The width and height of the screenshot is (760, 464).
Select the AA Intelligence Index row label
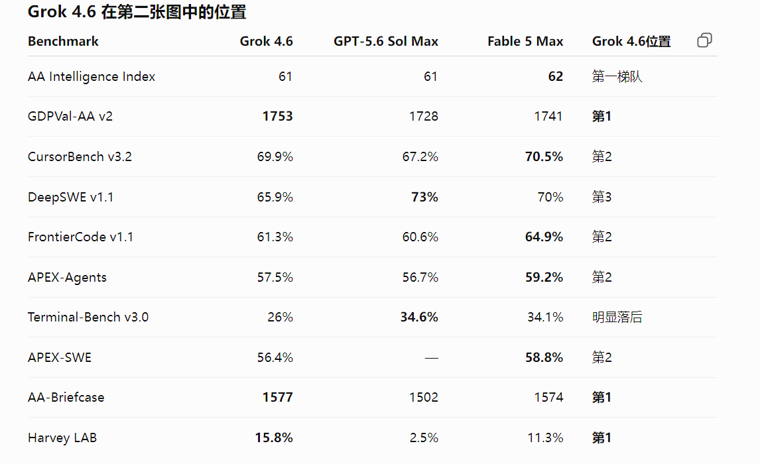click(x=92, y=76)
